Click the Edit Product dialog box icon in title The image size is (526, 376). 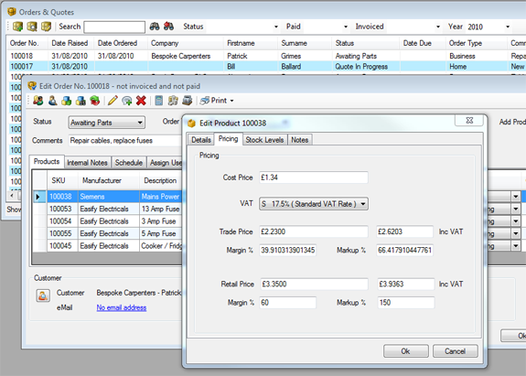point(191,124)
